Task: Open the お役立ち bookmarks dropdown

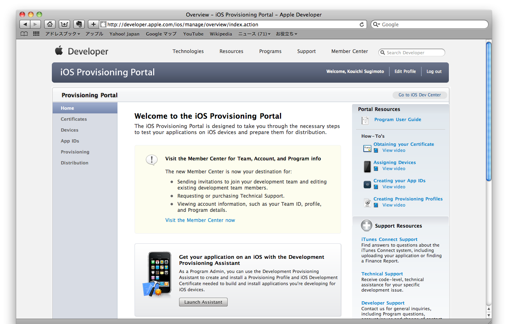Action: 286,34
